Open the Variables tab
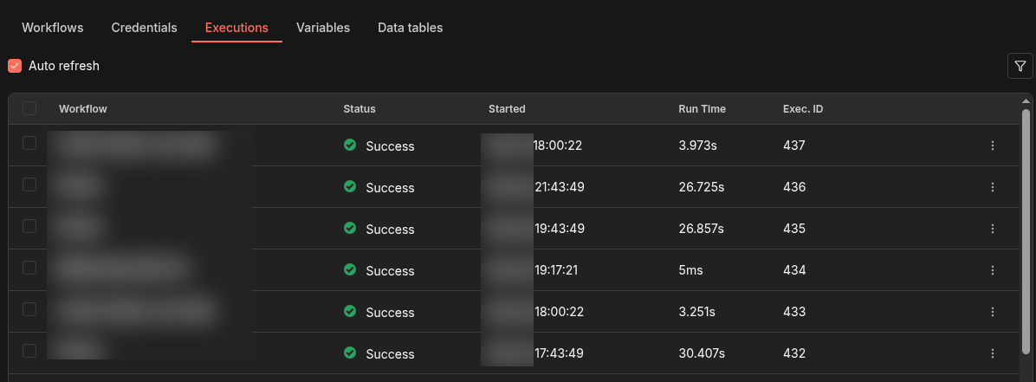The width and height of the screenshot is (1036, 382). tap(323, 28)
